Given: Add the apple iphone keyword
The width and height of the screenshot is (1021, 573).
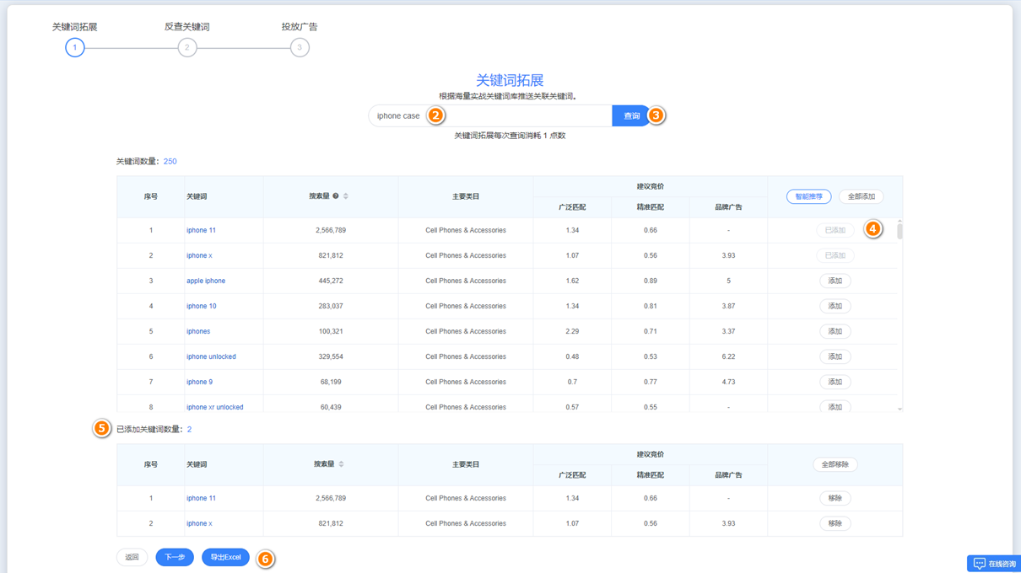Looking at the screenshot, I should [835, 281].
